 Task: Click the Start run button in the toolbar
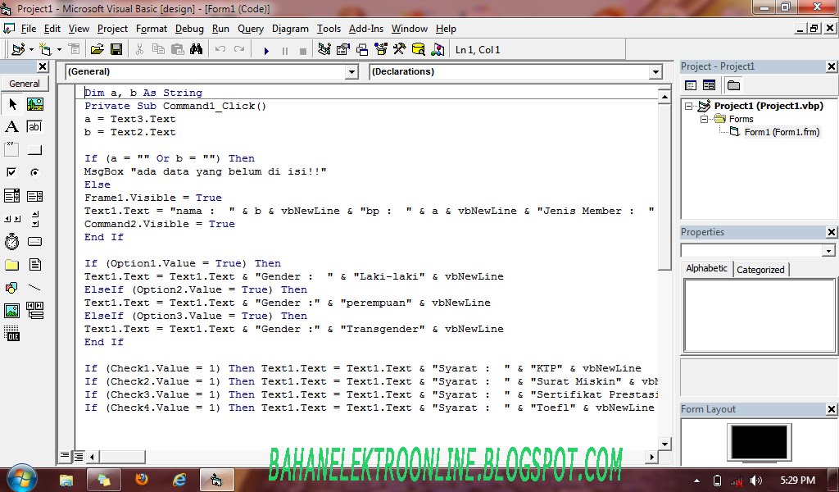click(266, 50)
